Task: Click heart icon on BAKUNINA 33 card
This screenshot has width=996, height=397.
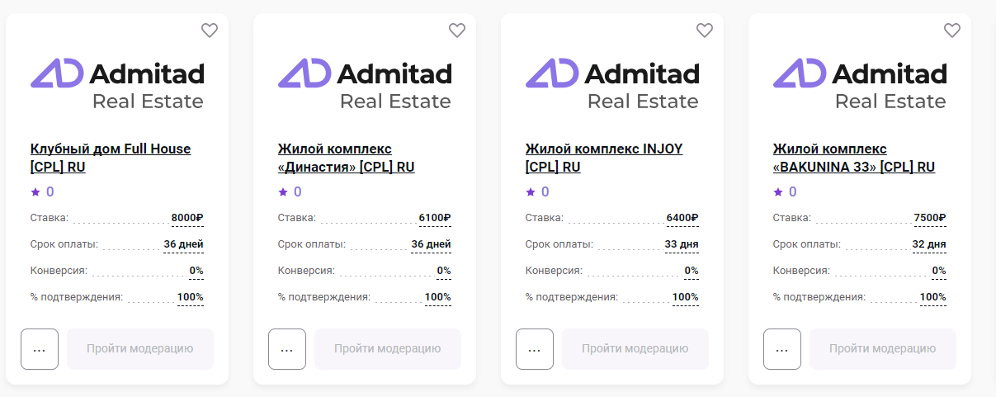Action: (952, 31)
